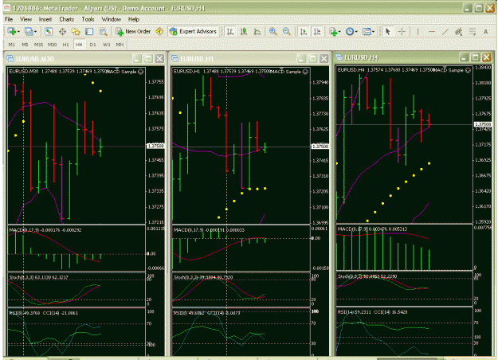Select the H4 timeframe button

[79, 45]
